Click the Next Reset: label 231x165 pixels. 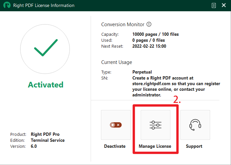112,46
